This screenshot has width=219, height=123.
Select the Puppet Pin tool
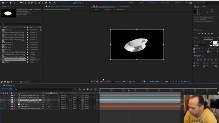[x=54, y=3]
